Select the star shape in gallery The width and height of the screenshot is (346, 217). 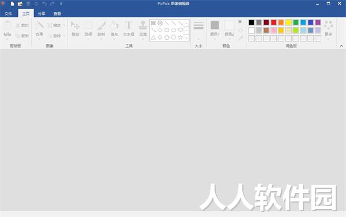click(x=180, y=37)
